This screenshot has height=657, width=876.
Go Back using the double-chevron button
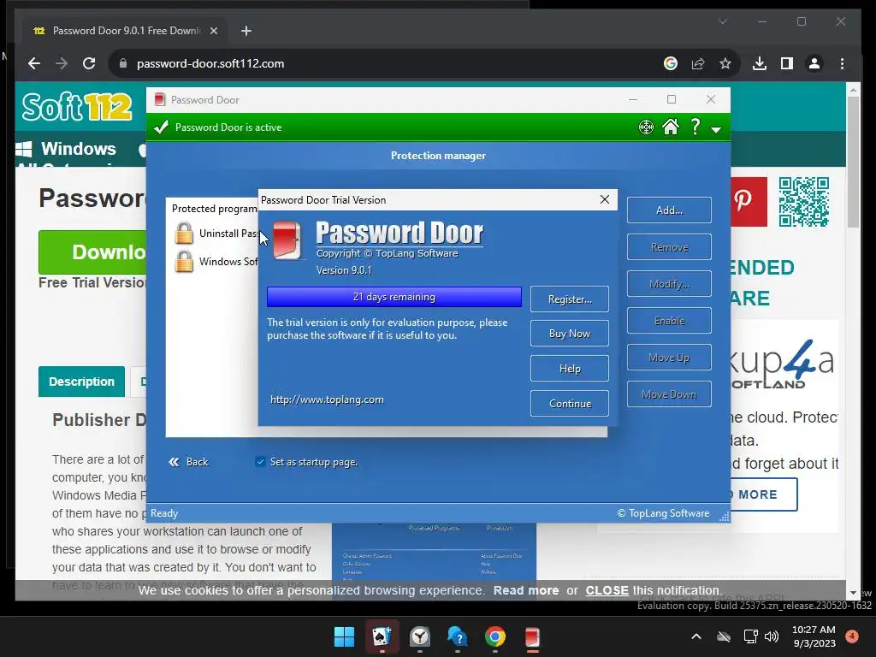click(x=188, y=462)
